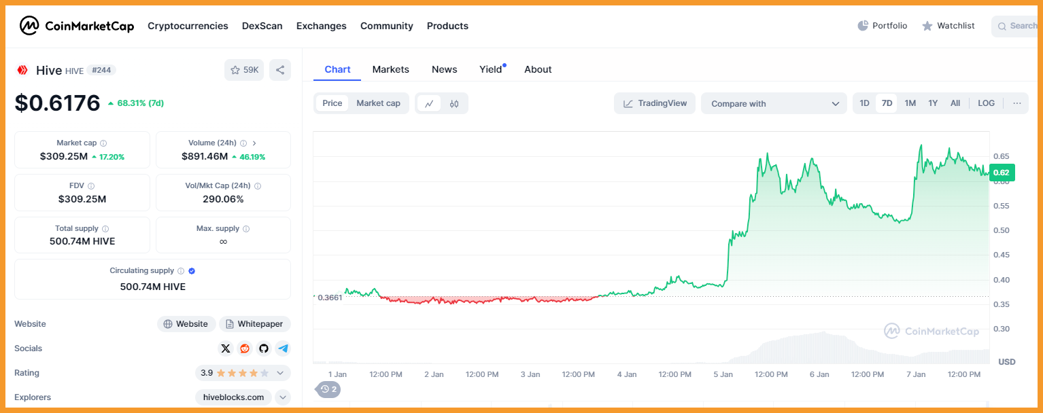Open Volume (24h) details chevron arrow
1043x413 pixels.
point(254,143)
